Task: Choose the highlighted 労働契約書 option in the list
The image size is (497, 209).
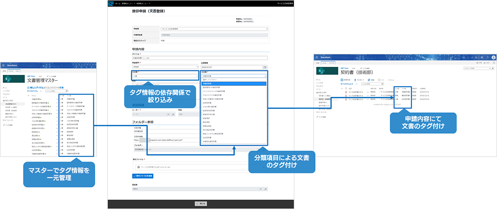Action: pyautogui.click(x=234, y=84)
